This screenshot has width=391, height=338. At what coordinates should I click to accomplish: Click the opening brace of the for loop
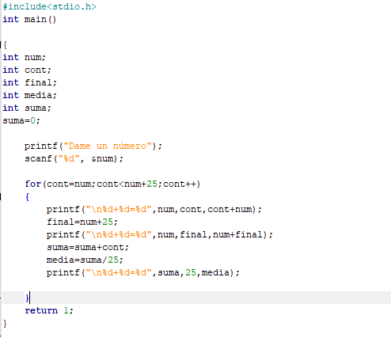pyautogui.click(x=27, y=196)
